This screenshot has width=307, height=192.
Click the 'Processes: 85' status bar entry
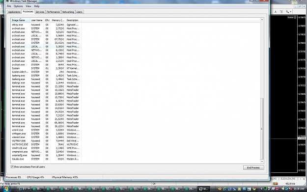pyautogui.click(x=13, y=177)
